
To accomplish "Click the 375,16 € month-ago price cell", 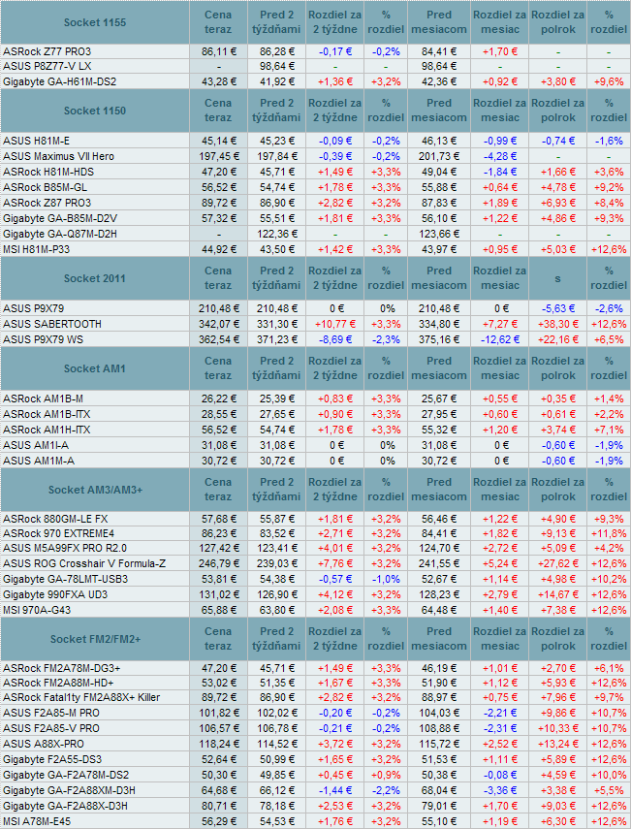I will (x=439, y=339).
